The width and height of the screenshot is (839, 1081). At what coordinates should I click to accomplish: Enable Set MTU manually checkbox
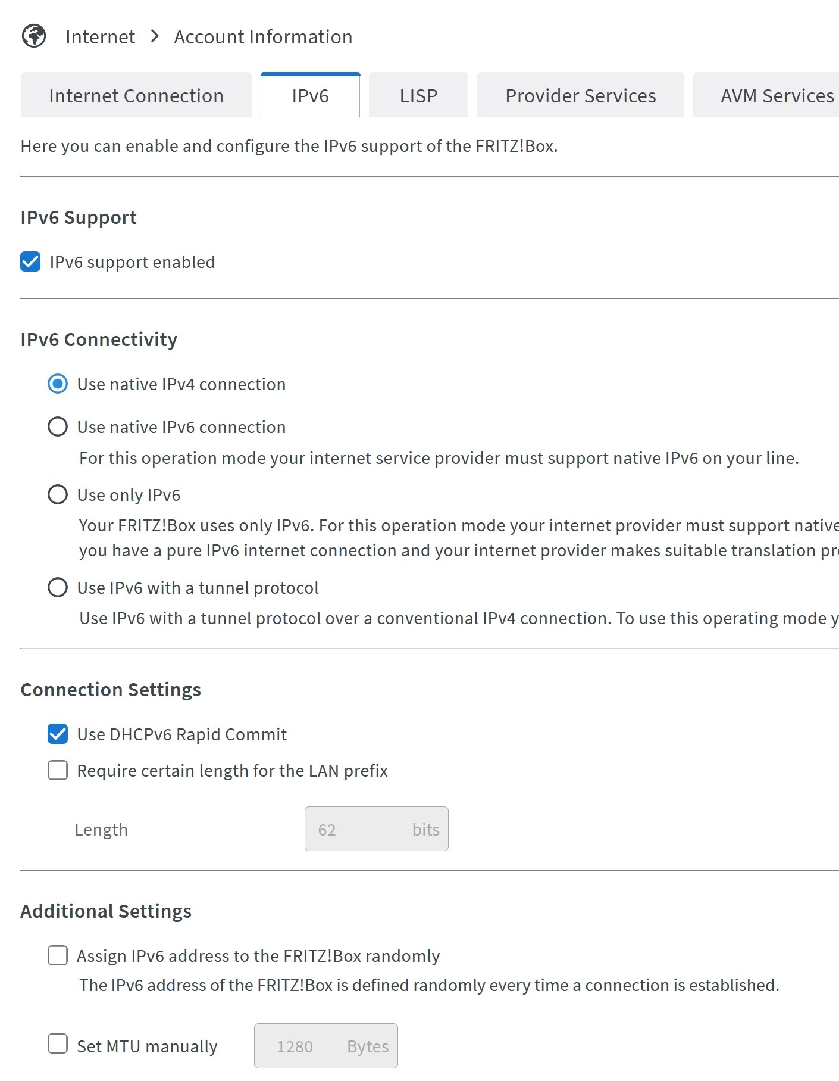58,1044
